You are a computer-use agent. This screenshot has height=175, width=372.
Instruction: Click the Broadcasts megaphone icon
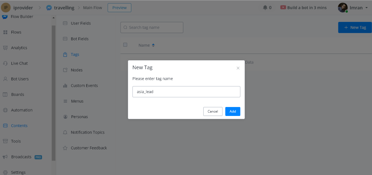[5, 157]
